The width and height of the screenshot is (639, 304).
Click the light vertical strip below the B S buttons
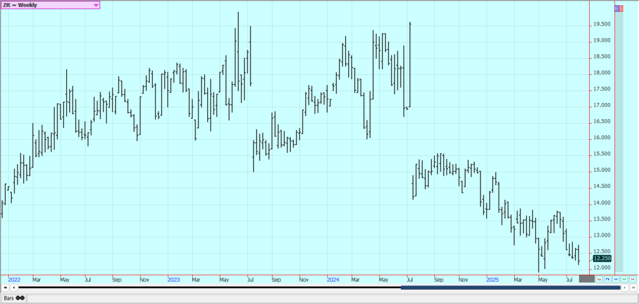(619, 142)
